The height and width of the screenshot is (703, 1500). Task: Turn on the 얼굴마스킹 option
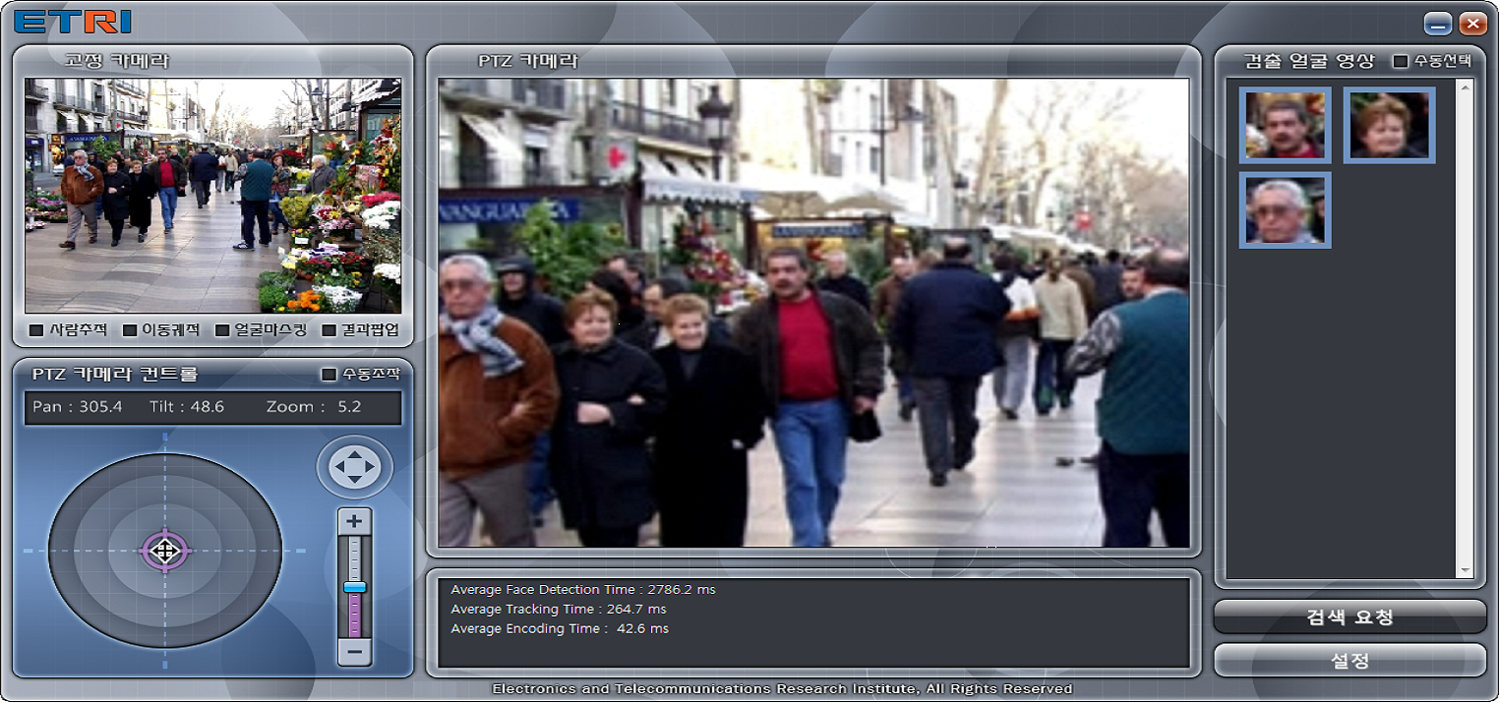(x=222, y=330)
